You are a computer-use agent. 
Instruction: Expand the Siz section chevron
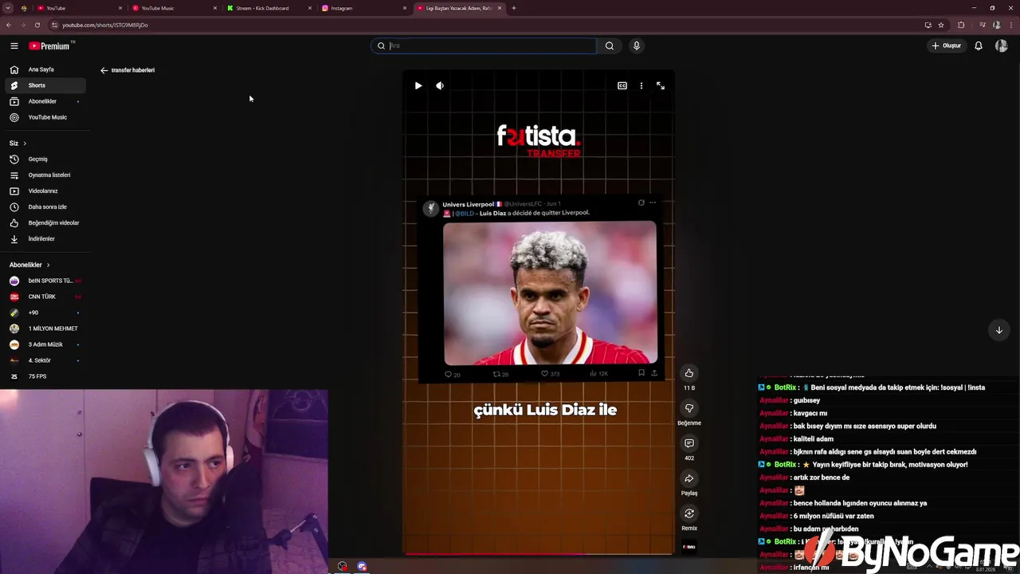[25, 143]
